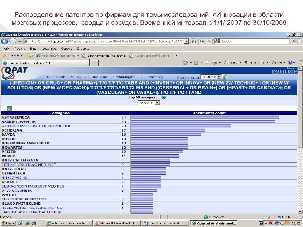Open the Безопасность command bar dropdown
The image size is (303, 227).
(256, 63)
